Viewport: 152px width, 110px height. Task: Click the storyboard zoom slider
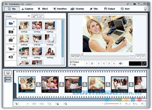(x=111, y=104)
